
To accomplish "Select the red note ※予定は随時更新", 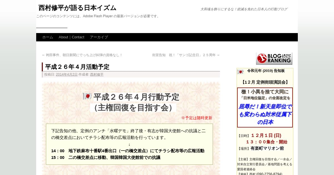I will point(197,118).
